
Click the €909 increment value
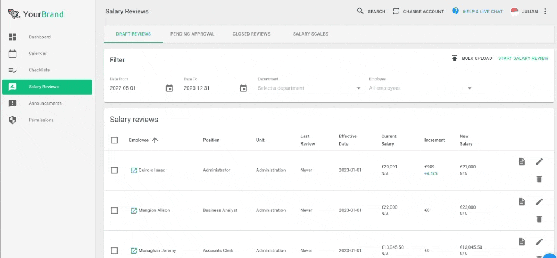click(429, 167)
